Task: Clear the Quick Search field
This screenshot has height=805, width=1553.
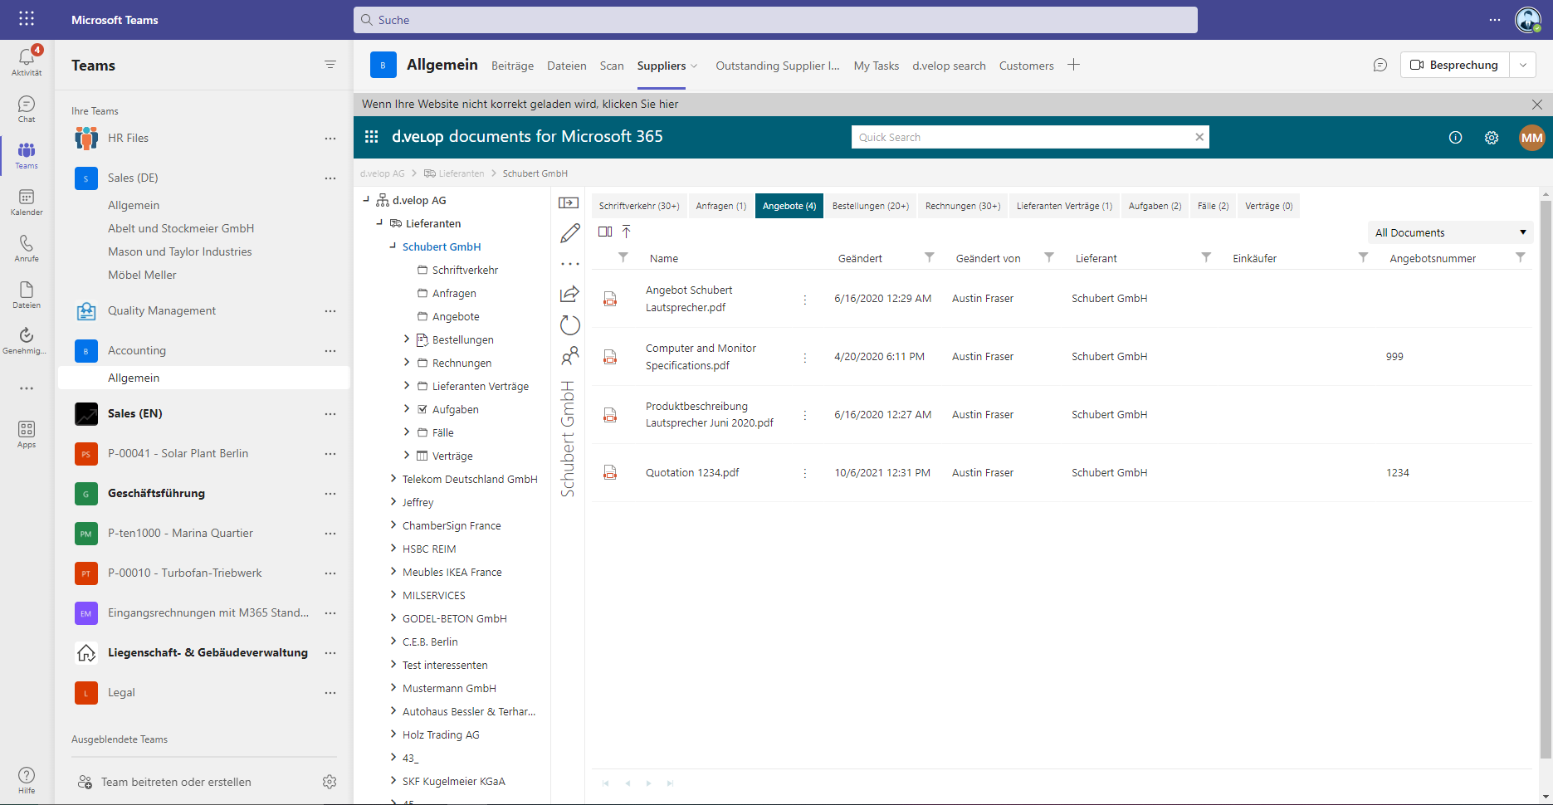Action: pyautogui.click(x=1199, y=137)
